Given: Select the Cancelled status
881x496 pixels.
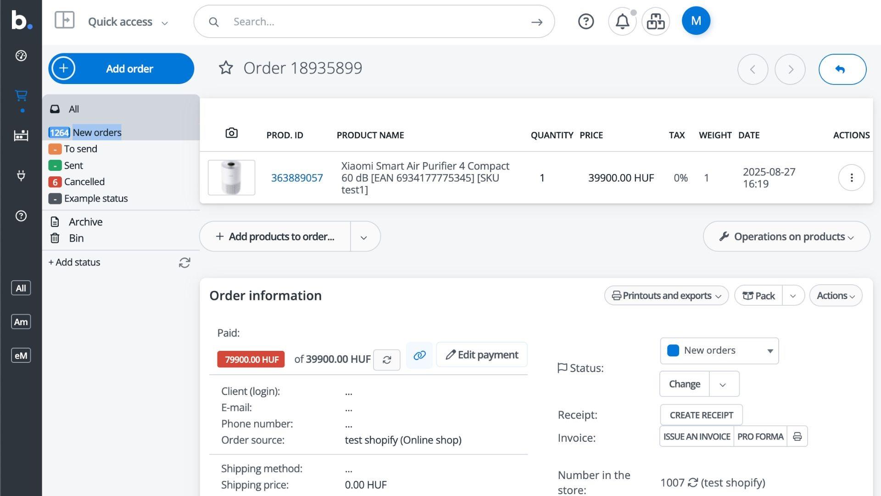Looking at the screenshot, I should coord(84,182).
